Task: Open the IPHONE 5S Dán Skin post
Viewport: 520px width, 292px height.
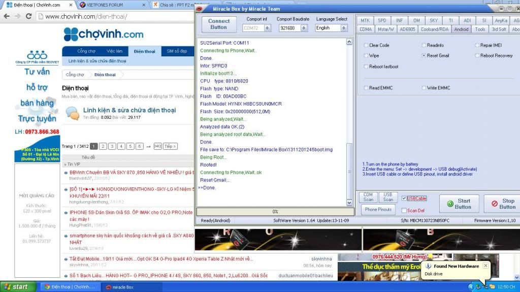Action: (131, 216)
